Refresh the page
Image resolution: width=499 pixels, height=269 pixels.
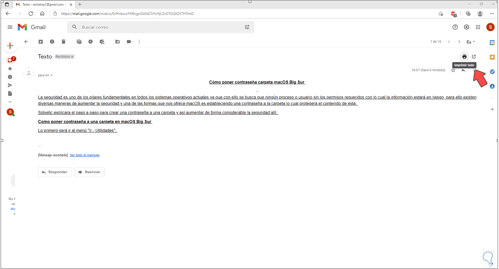(31, 14)
